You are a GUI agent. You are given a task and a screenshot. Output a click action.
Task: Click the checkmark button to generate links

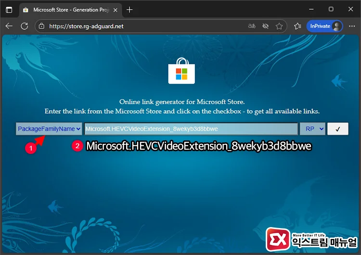pos(337,129)
